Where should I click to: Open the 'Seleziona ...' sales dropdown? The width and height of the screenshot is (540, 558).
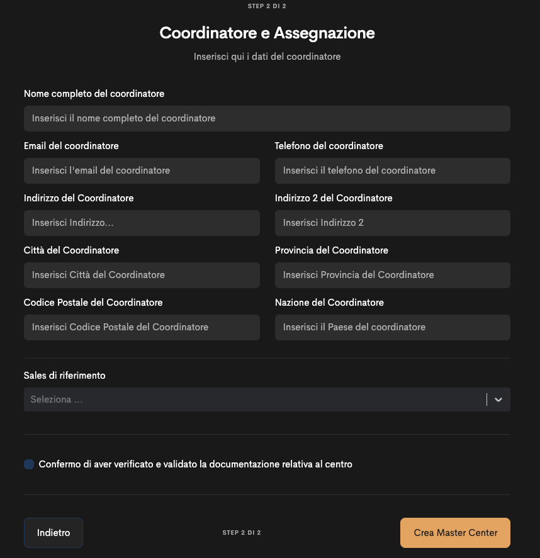252,399
